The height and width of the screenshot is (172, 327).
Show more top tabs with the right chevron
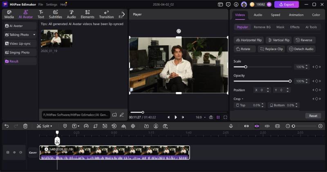123,14
